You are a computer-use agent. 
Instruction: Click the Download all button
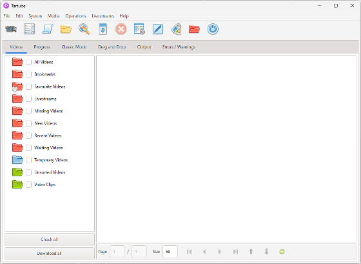pyautogui.click(x=50, y=254)
